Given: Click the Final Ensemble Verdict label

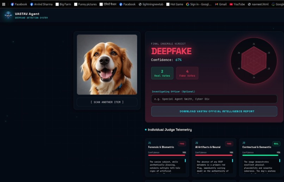Looking at the screenshot, I should click(168, 44).
